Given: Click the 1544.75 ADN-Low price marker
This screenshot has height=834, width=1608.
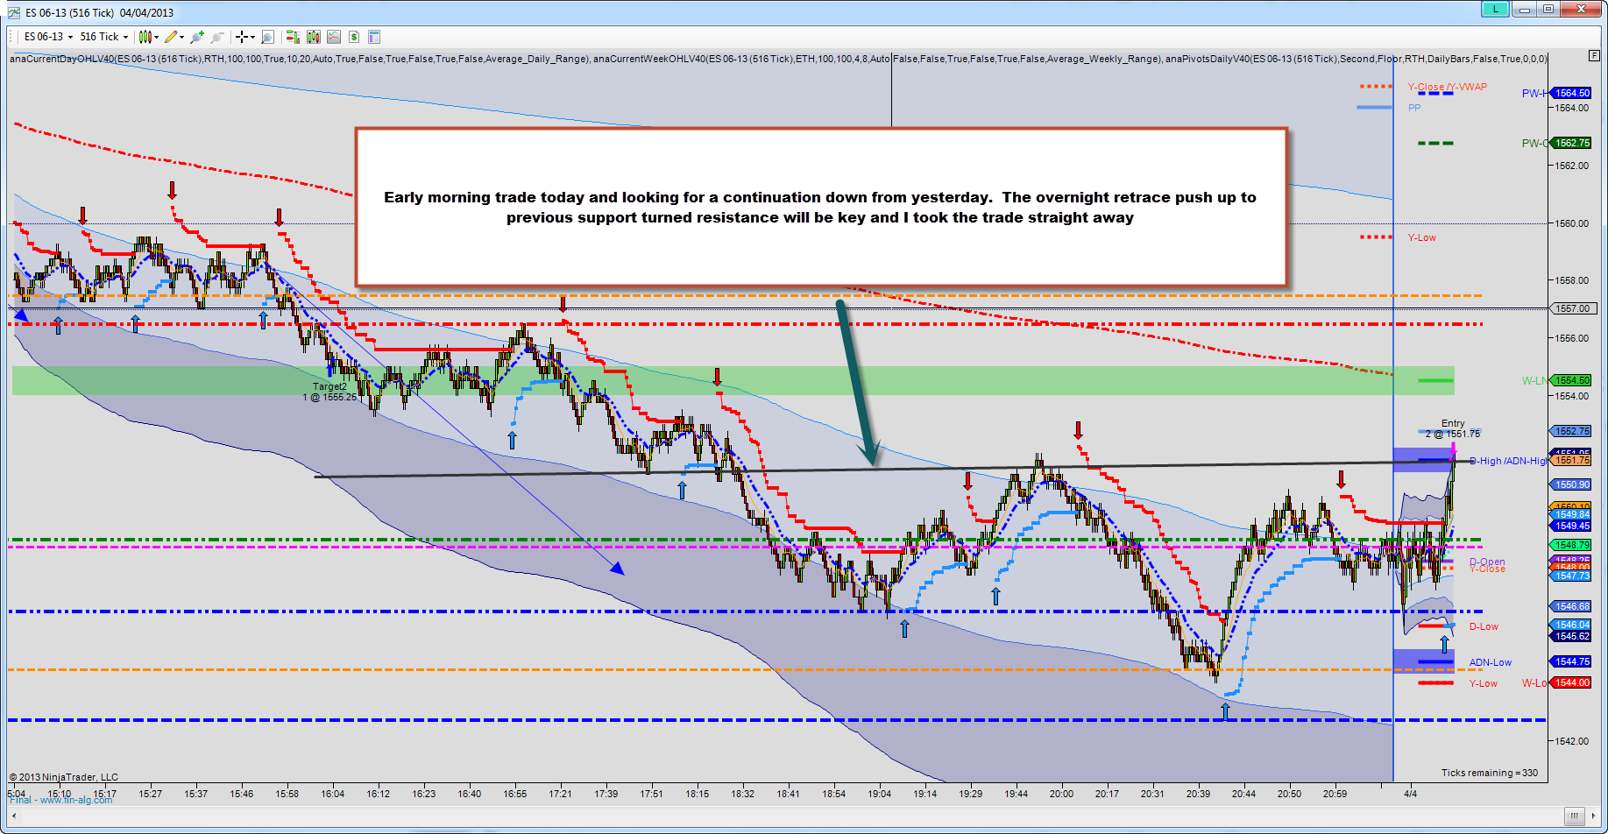Looking at the screenshot, I should [x=1572, y=661].
